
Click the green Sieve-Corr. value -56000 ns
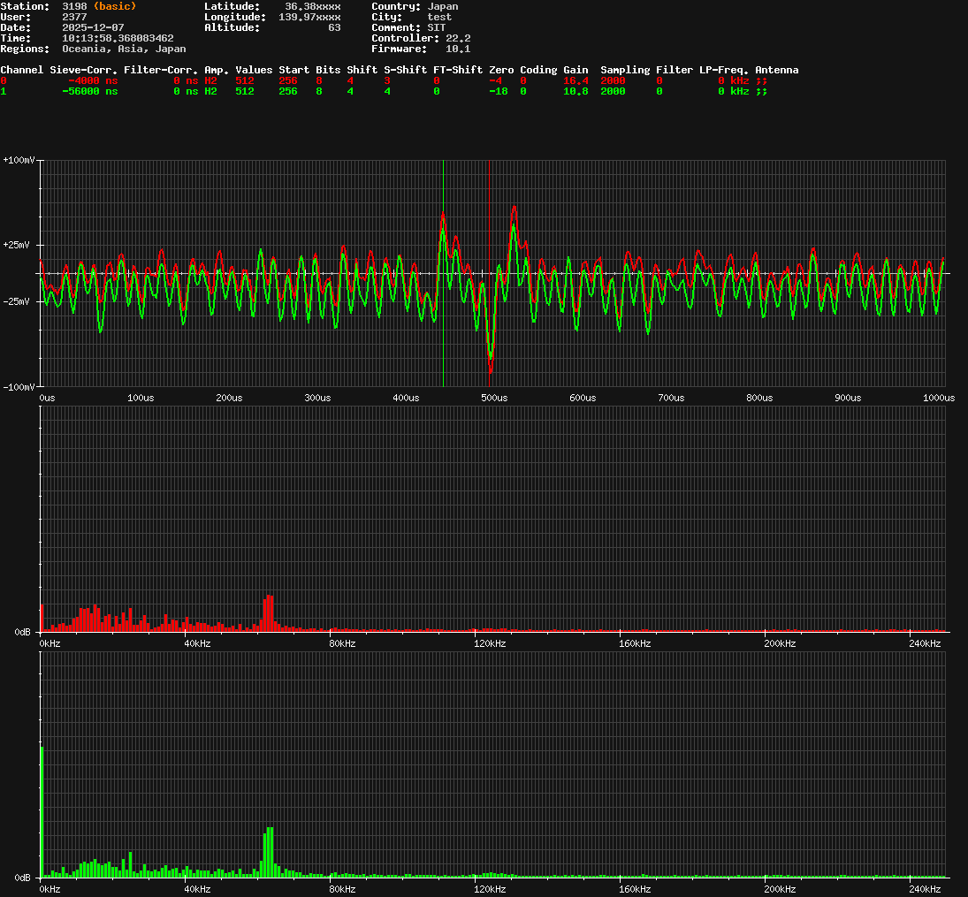(x=89, y=91)
